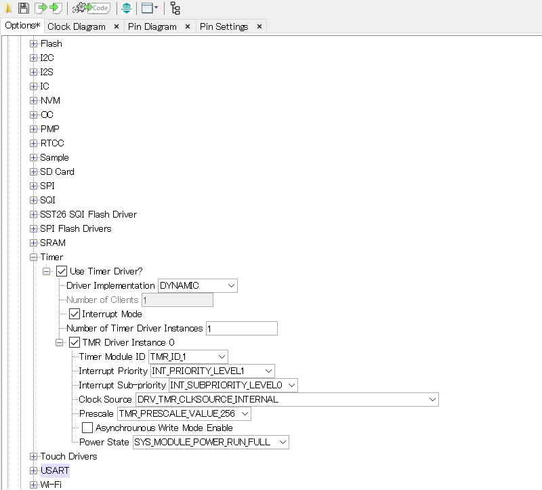Click the disabled Number of Clients field
Viewport: 542px width, 490px height.
click(x=178, y=300)
